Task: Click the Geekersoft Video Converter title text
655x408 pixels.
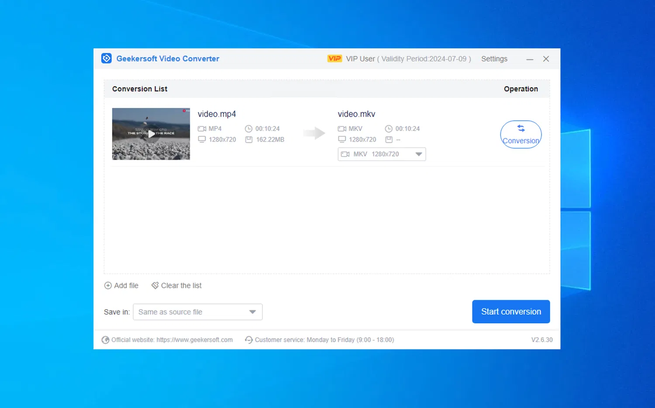Action: tap(168, 59)
